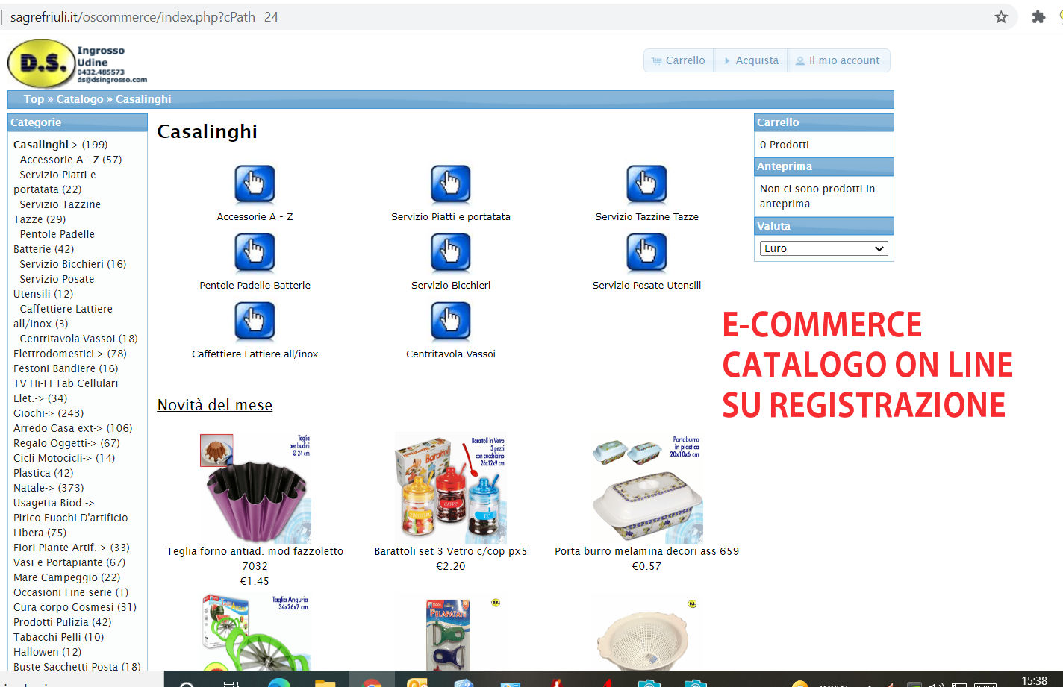Select Servizio Tazzine Tazze (29) sidebar link

[57, 212]
